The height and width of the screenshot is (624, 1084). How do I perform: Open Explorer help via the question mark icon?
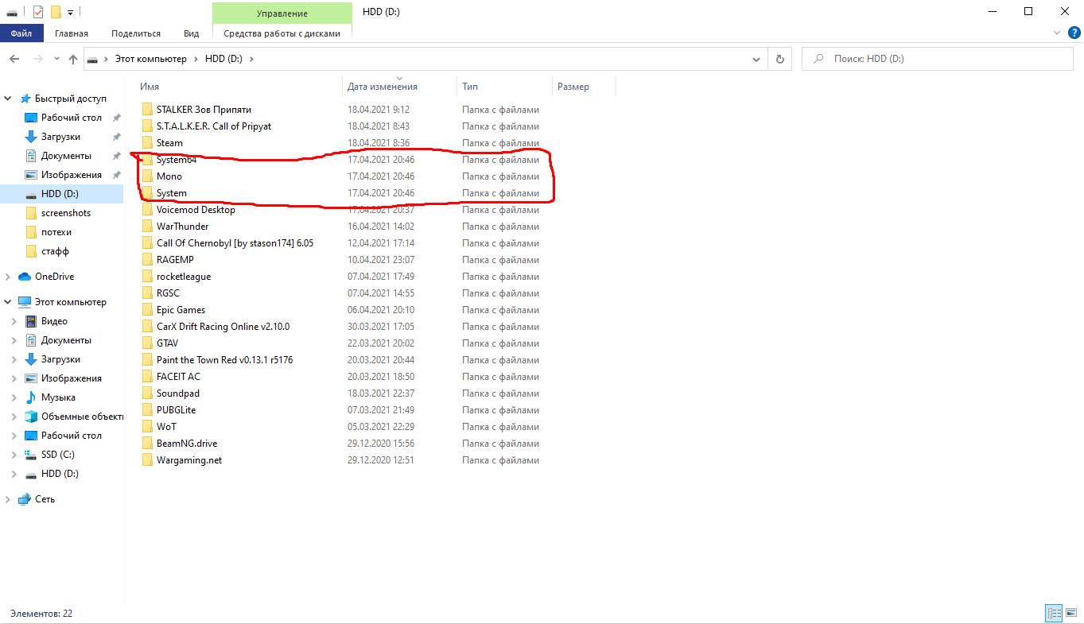(1073, 33)
